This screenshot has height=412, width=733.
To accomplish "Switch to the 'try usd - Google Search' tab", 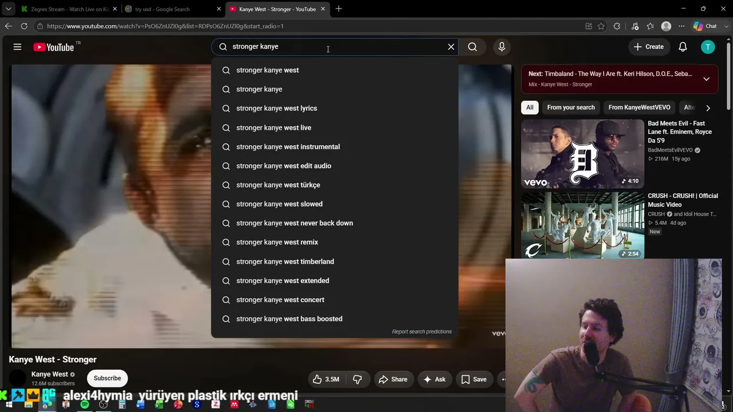I will click(172, 9).
